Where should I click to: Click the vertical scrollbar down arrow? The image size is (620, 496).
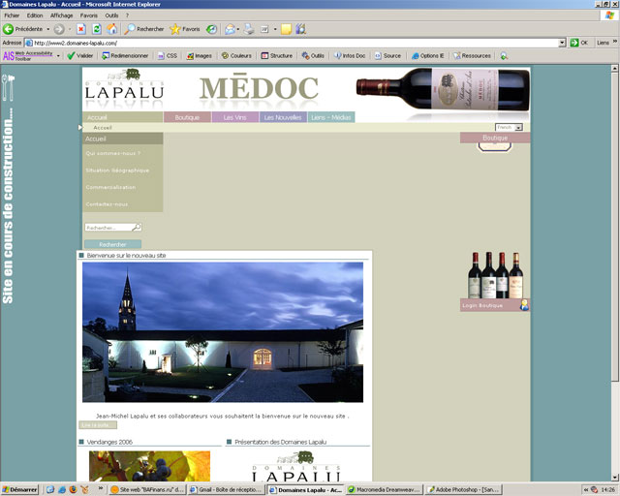(x=614, y=477)
